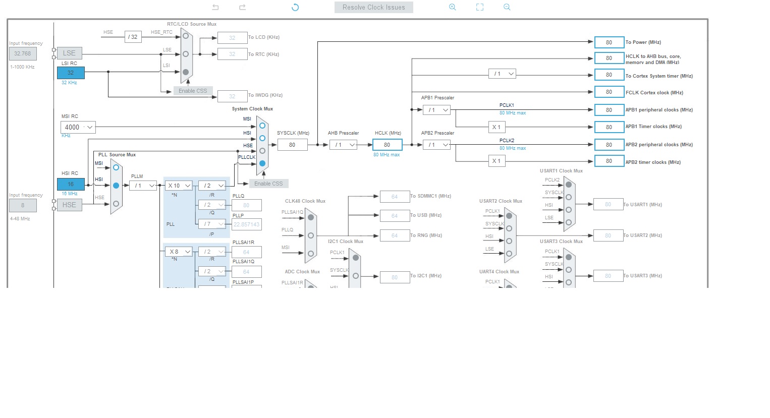770x418 pixels.
Task: Select LSE on USART1 Clock Mux
Action: [569, 222]
